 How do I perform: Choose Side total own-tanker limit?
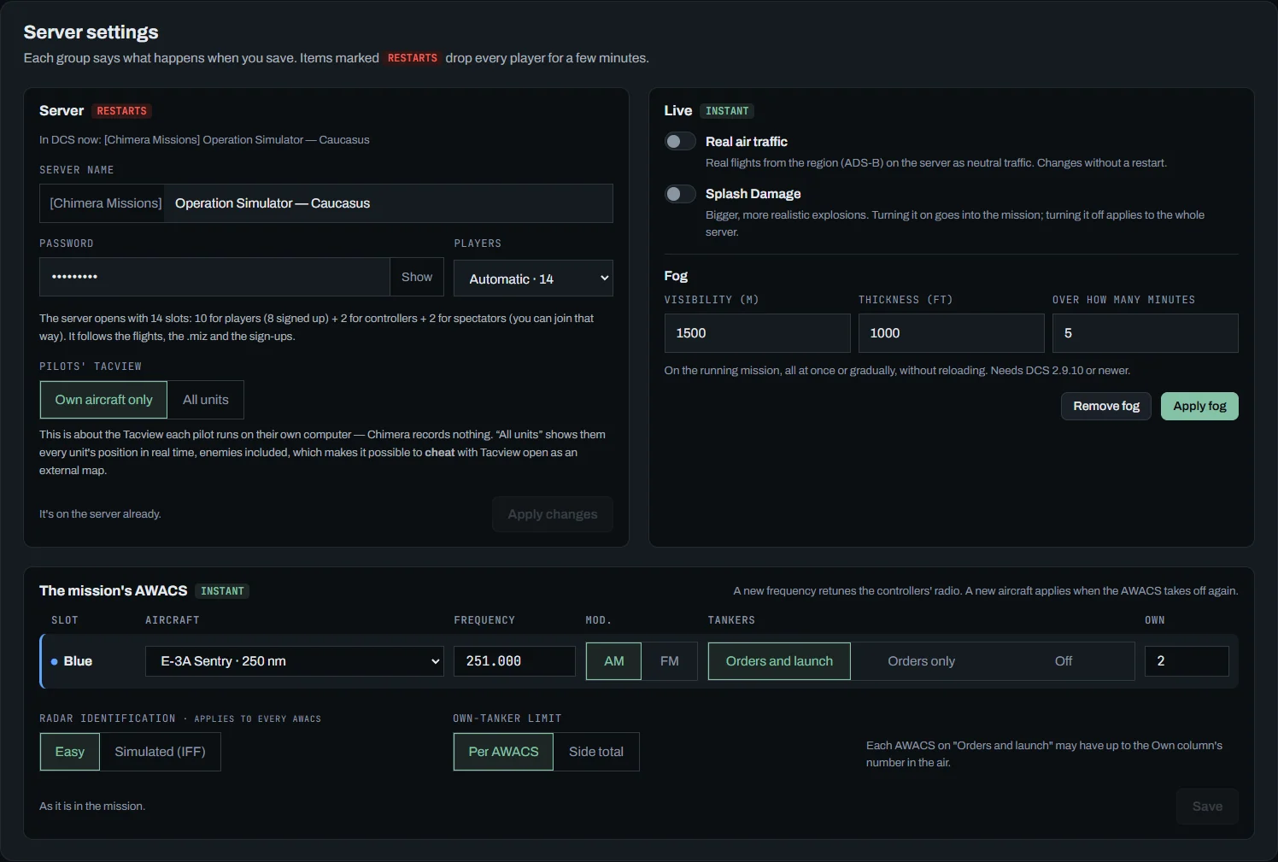click(x=596, y=752)
